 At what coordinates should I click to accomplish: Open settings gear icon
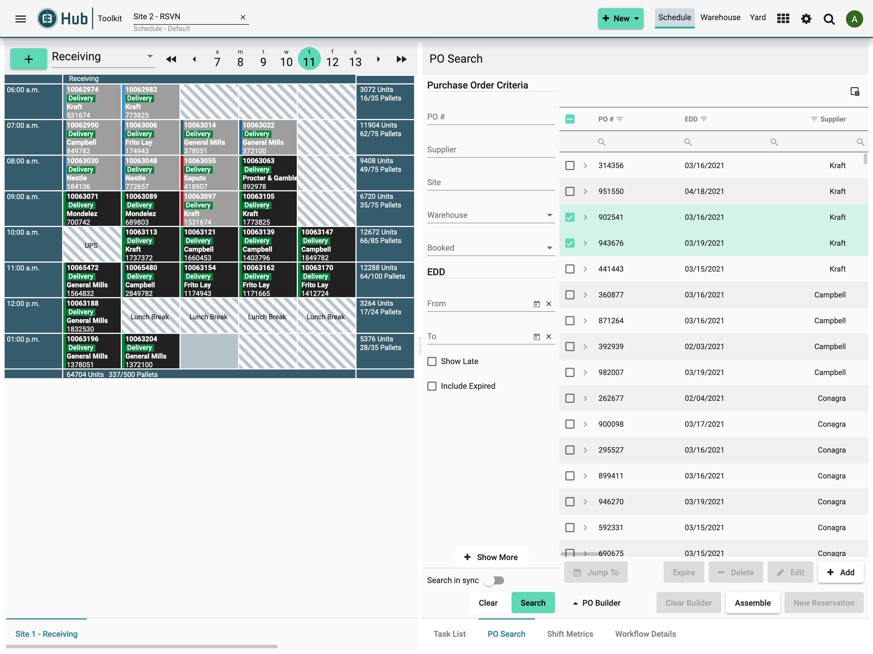click(x=806, y=19)
